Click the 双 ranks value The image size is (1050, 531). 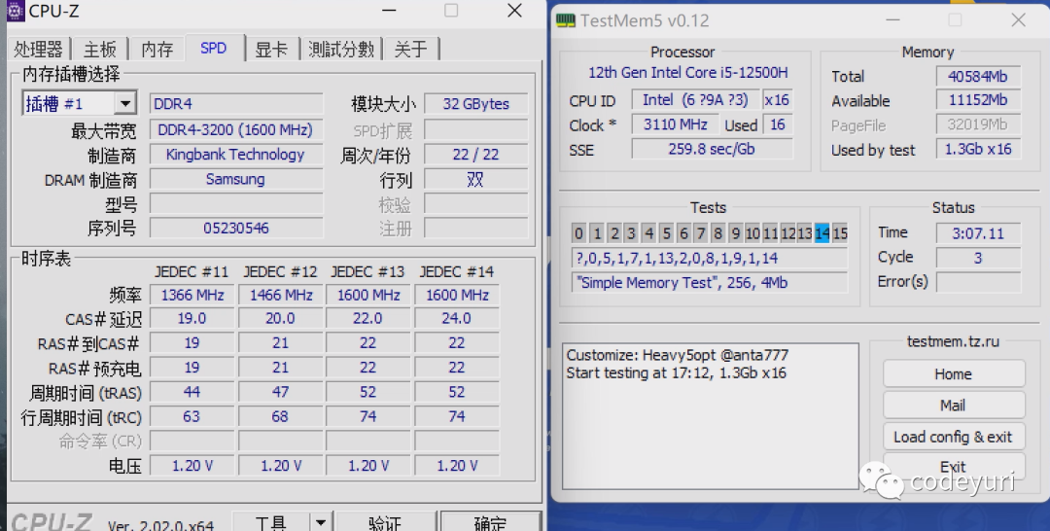tap(476, 180)
